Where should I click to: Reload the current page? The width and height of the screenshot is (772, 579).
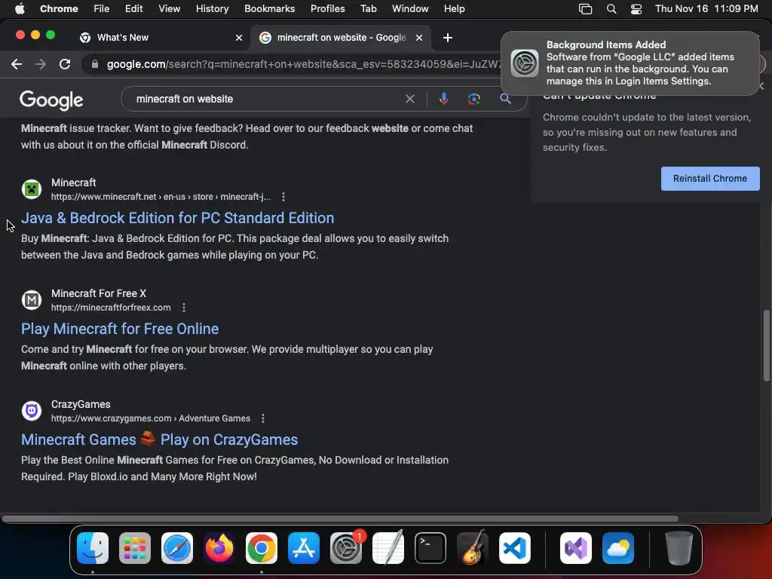click(x=65, y=64)
